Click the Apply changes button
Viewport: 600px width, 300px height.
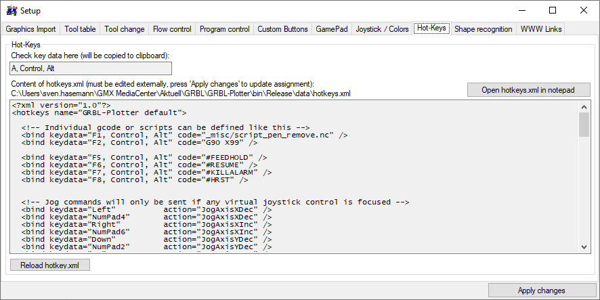541,291
